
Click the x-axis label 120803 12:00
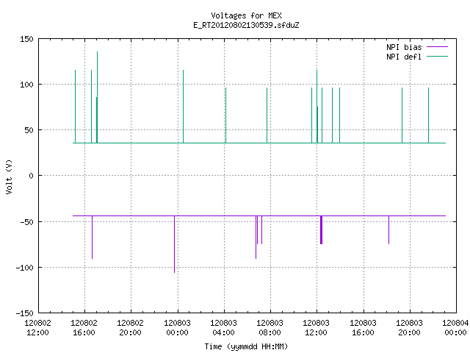coord(317,328)
